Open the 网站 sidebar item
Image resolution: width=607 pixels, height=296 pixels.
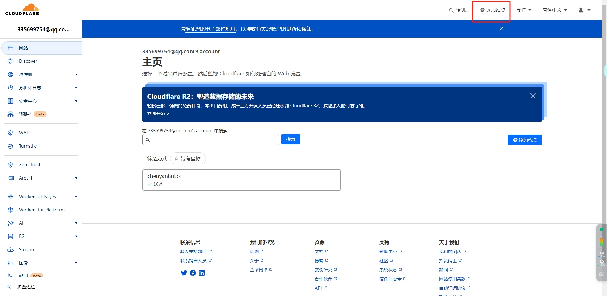pyautogui.click(x=42, y=48)
